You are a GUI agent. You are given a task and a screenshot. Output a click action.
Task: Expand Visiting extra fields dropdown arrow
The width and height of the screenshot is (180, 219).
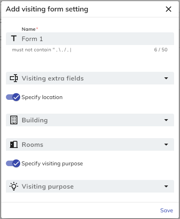(166, 78)
